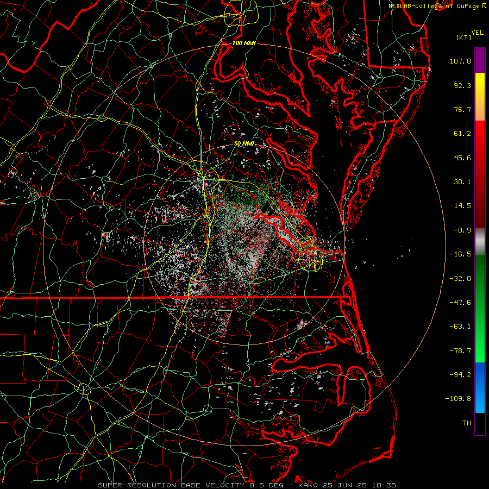The image size is (489, 489).
Task: Click the [KT] units label
Action: 463,37
